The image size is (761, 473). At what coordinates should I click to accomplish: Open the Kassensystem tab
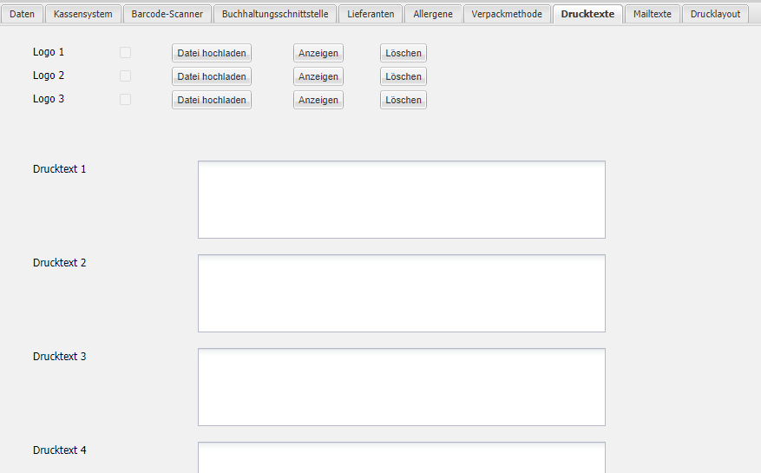click(x=83, y=14)
